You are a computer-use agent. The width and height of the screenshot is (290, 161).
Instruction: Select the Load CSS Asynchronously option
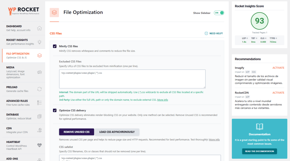tap(117, 132)
